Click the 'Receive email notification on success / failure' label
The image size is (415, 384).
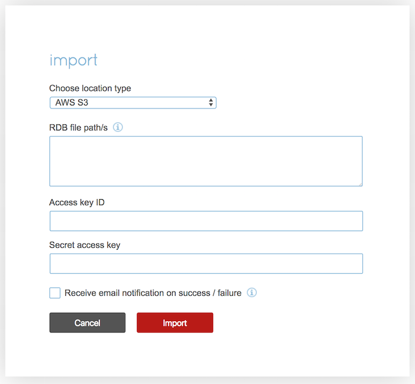(153, 293)
